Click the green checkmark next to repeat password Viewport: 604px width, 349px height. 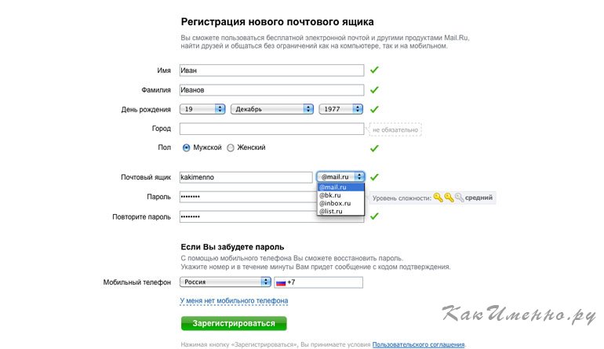(374, 216)
